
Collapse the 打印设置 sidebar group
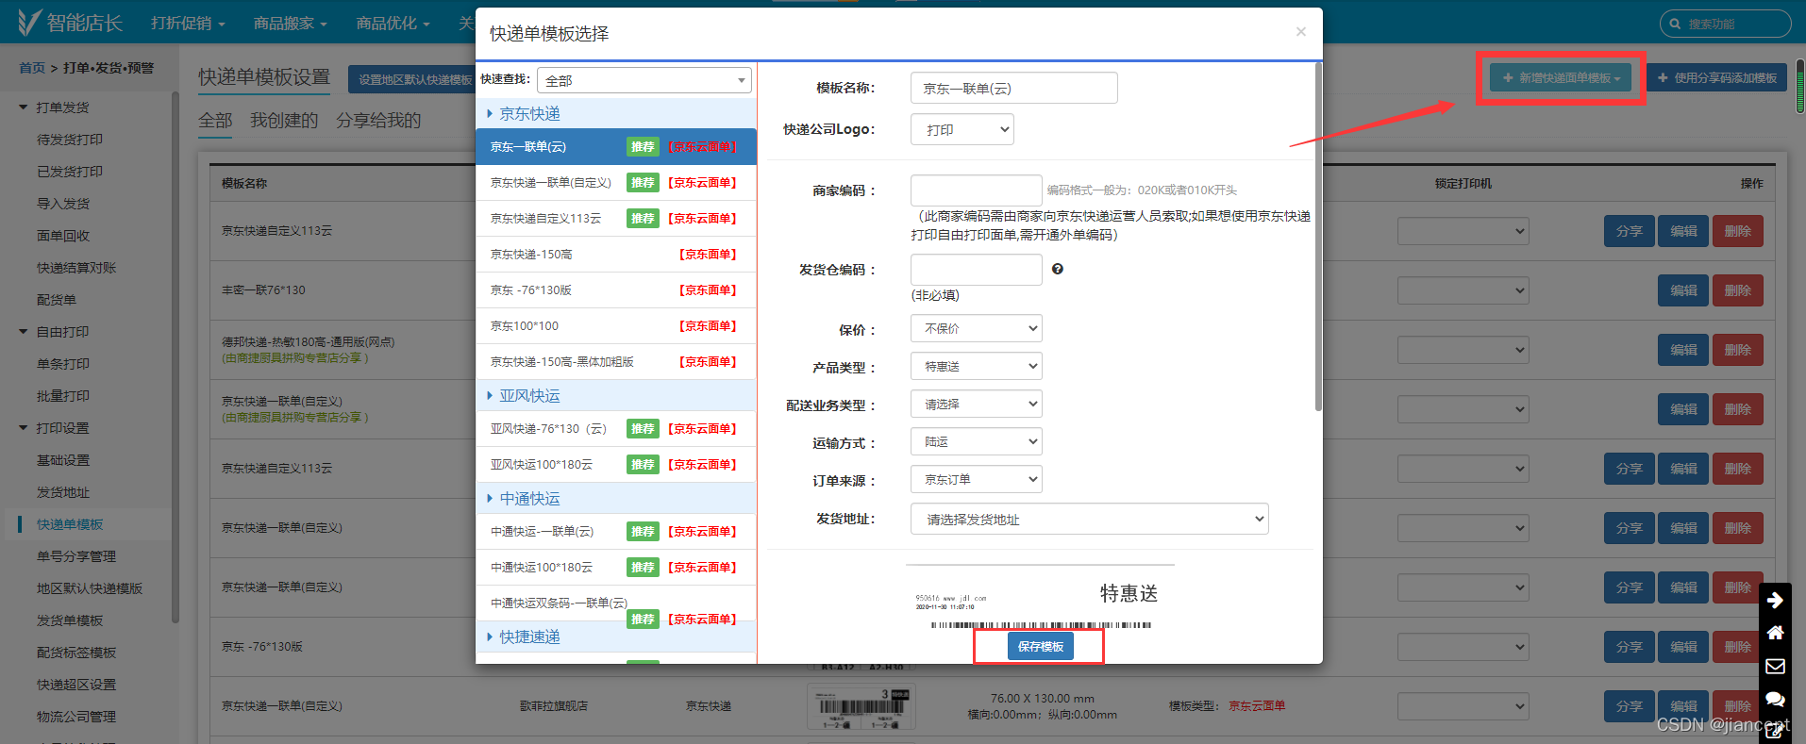coord(24,428)
